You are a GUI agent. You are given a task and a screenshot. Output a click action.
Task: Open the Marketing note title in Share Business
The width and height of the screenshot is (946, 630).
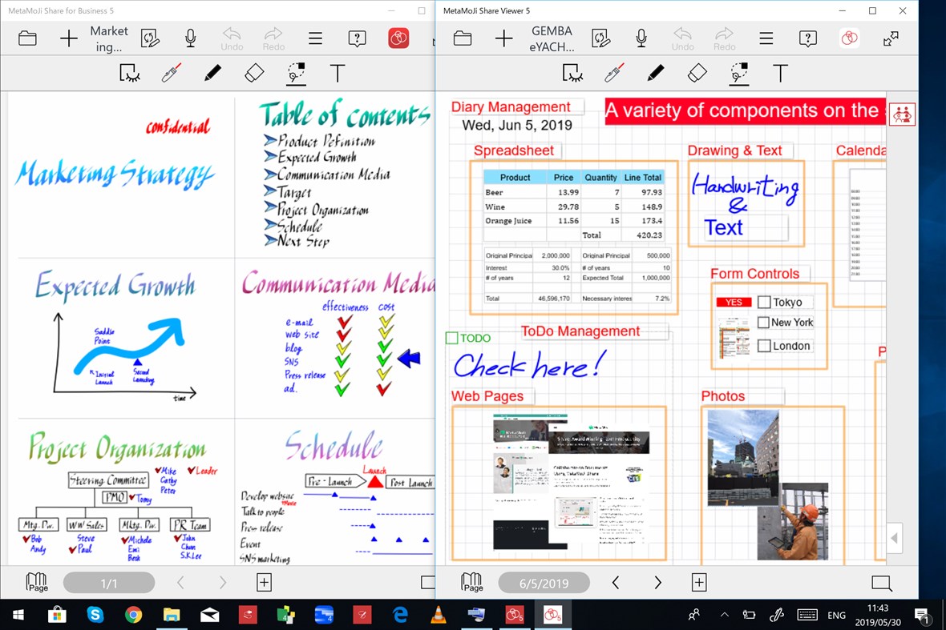point(108,38)
